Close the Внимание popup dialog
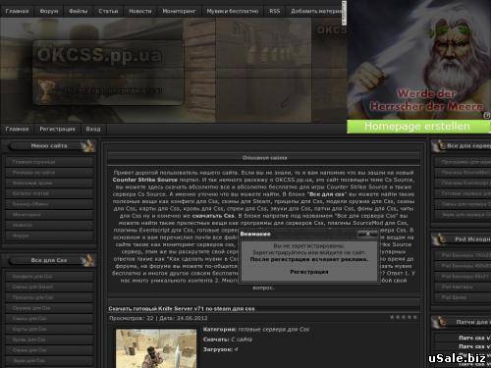491x368 pixels. pyautogui.click(x=367, y=234)
